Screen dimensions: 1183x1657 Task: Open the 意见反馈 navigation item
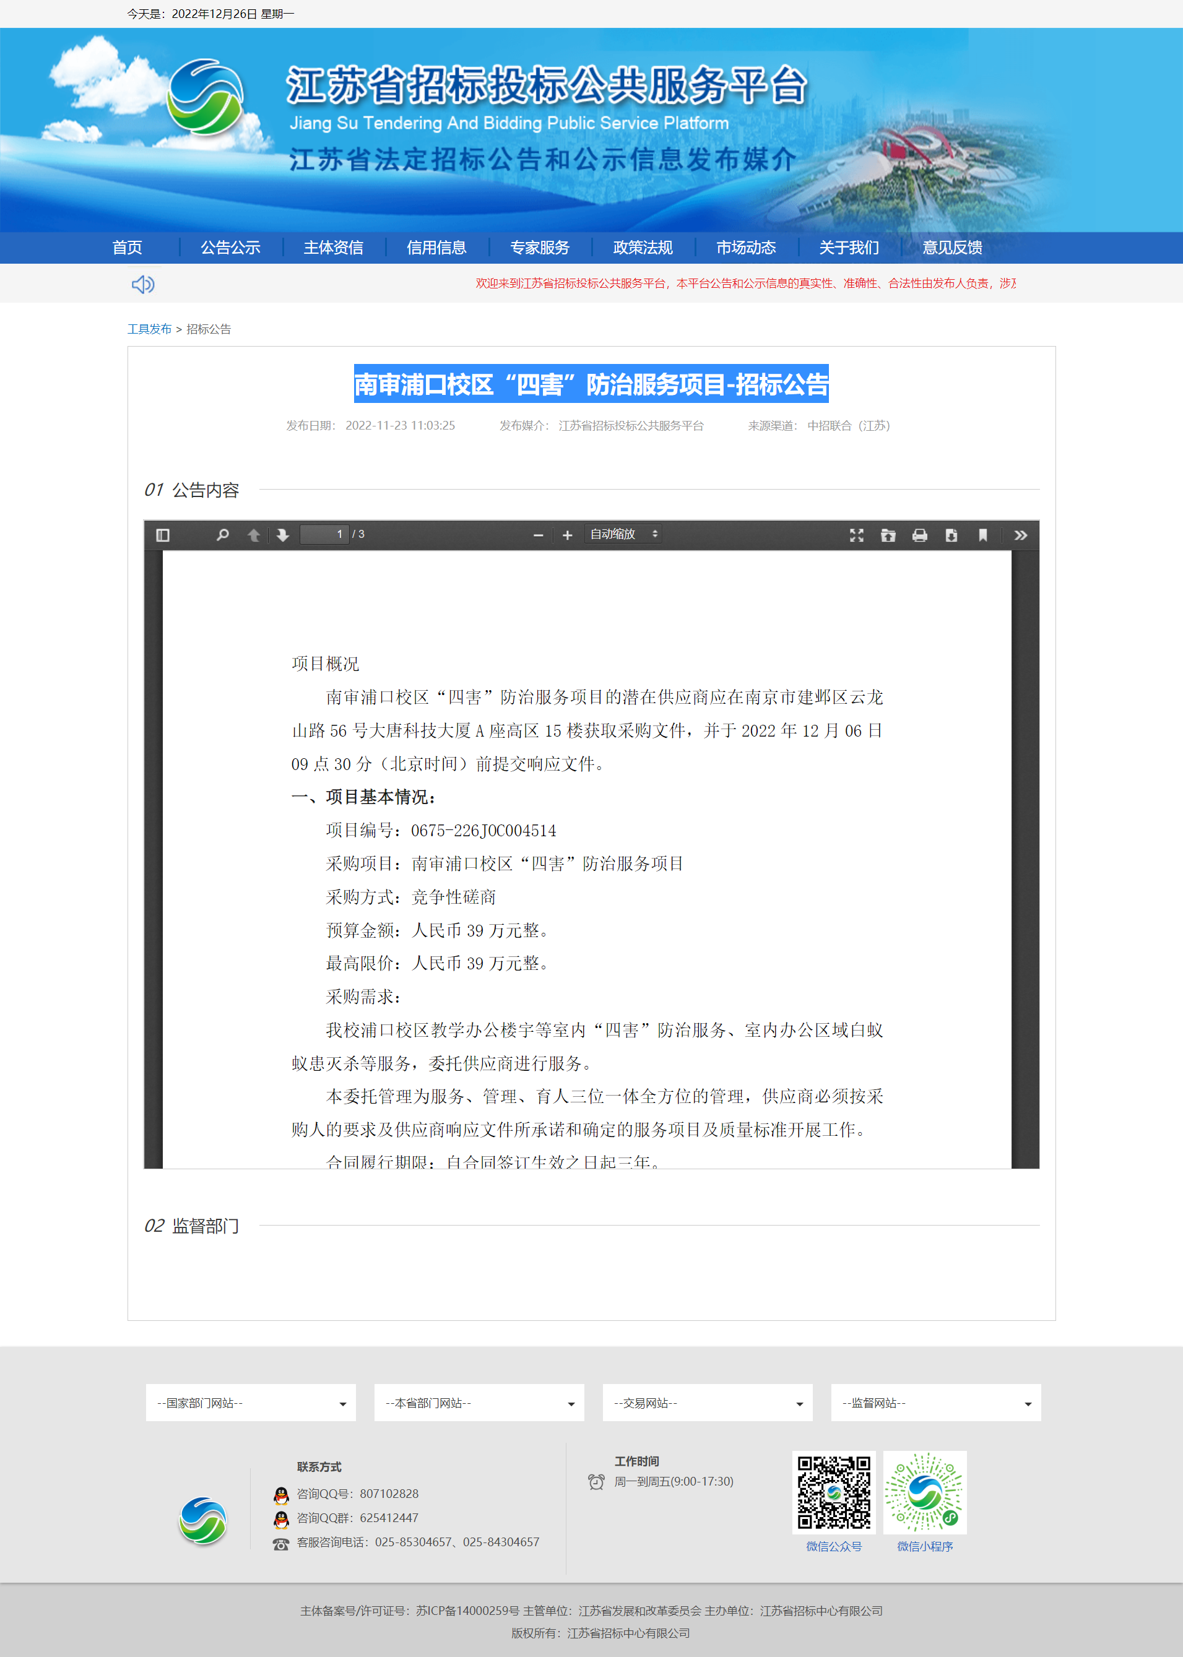coord(953,248)
